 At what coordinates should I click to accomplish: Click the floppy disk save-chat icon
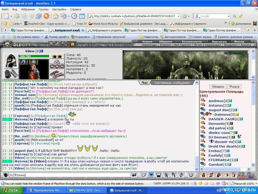[x=158, y=175]
